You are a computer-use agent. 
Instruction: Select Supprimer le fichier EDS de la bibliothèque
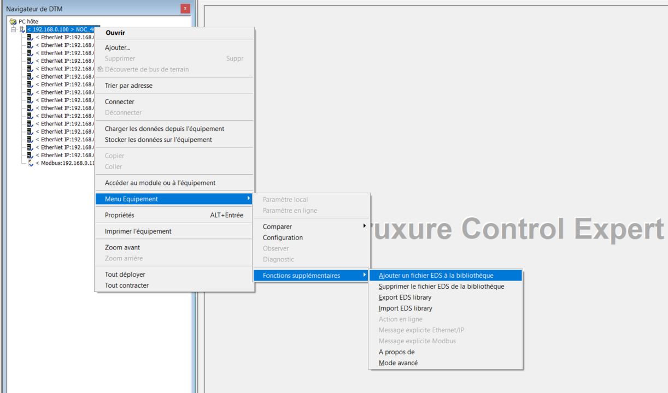(x=441, y=287)
